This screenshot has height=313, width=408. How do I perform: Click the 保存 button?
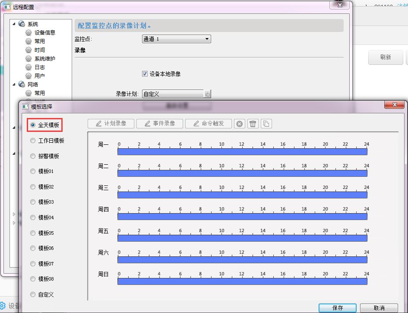[338, 308]
